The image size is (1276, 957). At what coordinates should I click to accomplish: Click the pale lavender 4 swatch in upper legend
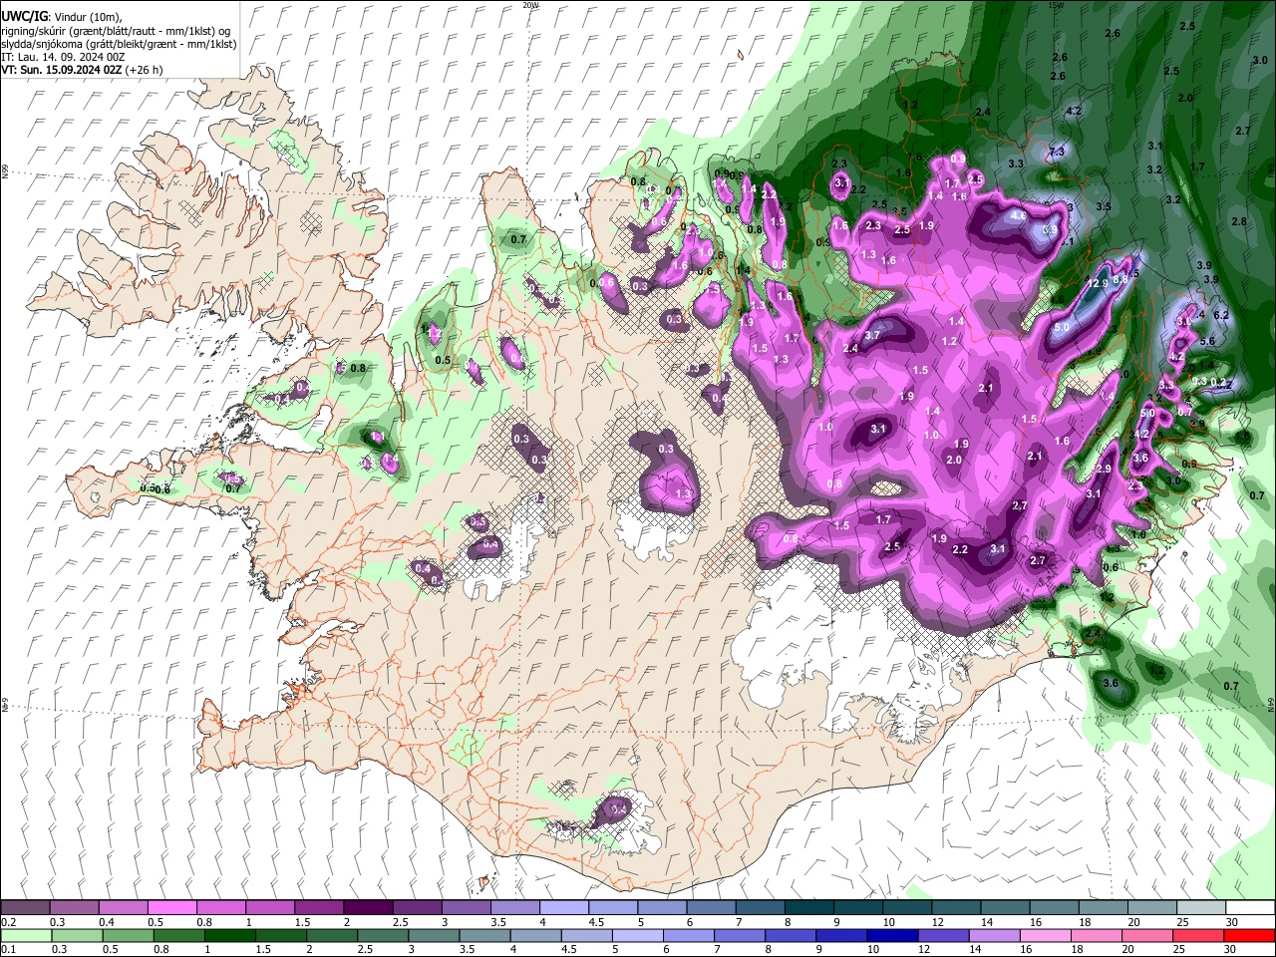pos(564,908)
